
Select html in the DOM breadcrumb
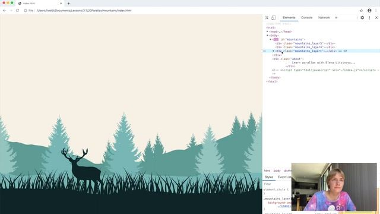tap(267, 171)
